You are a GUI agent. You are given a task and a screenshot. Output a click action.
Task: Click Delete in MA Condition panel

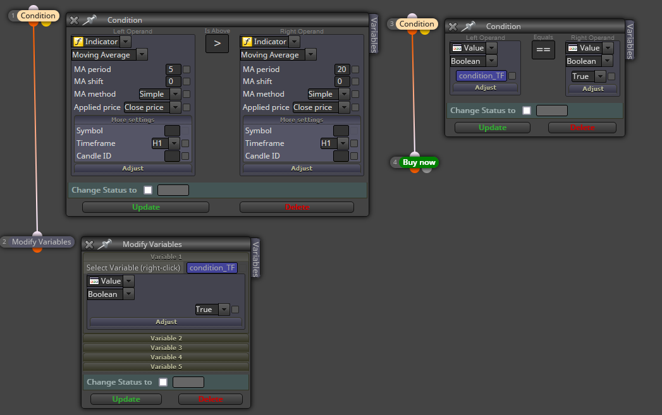297,207
